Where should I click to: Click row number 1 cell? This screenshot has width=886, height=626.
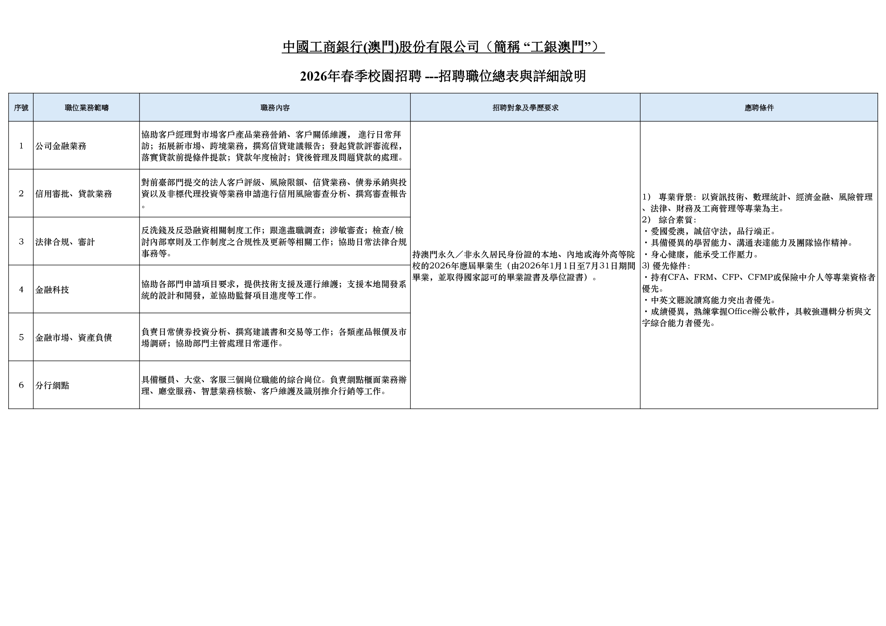pyautogui.click(x=21, y=146)
